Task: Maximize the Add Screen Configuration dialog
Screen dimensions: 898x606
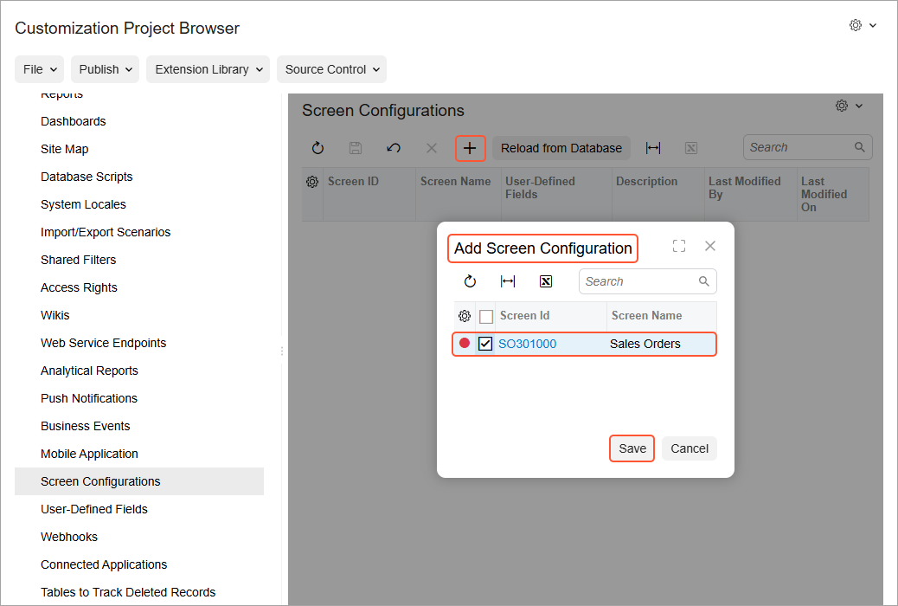Action: [679, 247]
